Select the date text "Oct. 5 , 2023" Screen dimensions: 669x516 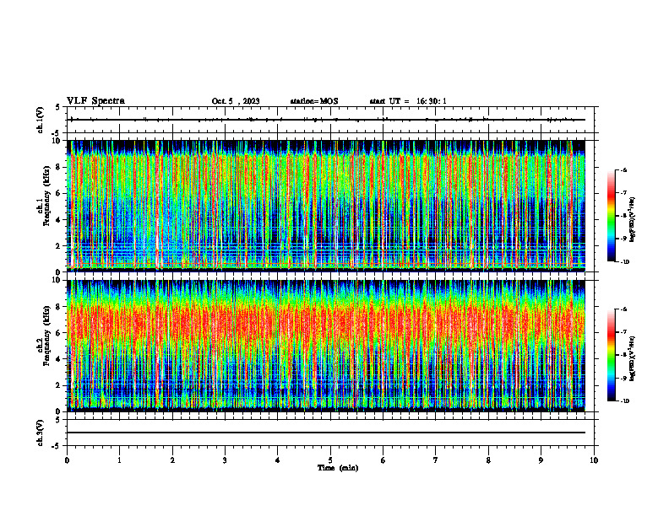236,101
